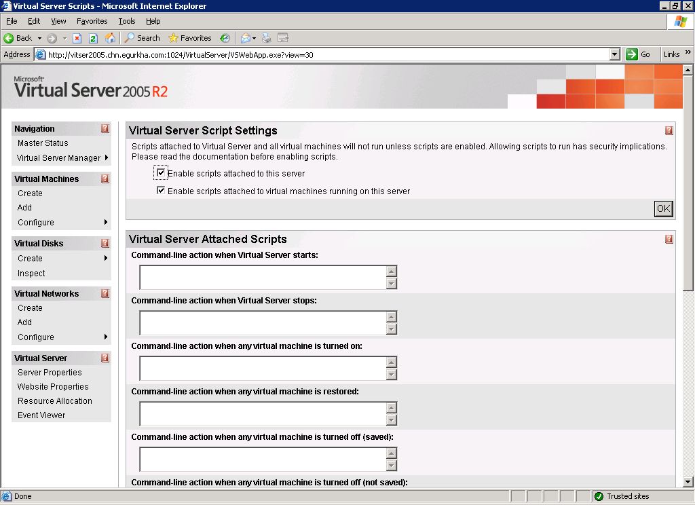Click help icon for Virtual Networks panel
This screenshot has height=505, width=695.
pos(105,293)
